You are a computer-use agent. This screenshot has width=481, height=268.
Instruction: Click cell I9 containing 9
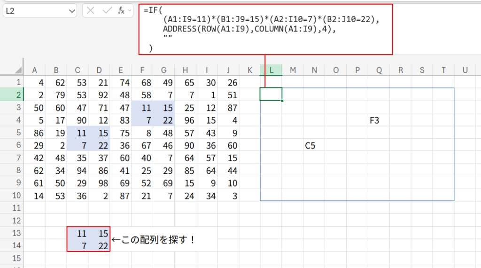pyautogui.click(x=207, y=183)
